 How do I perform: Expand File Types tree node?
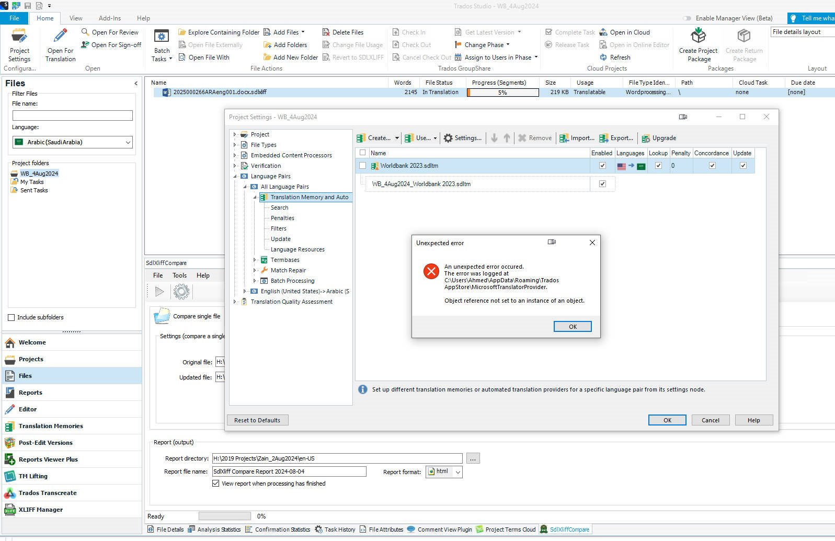coord(235,145)
